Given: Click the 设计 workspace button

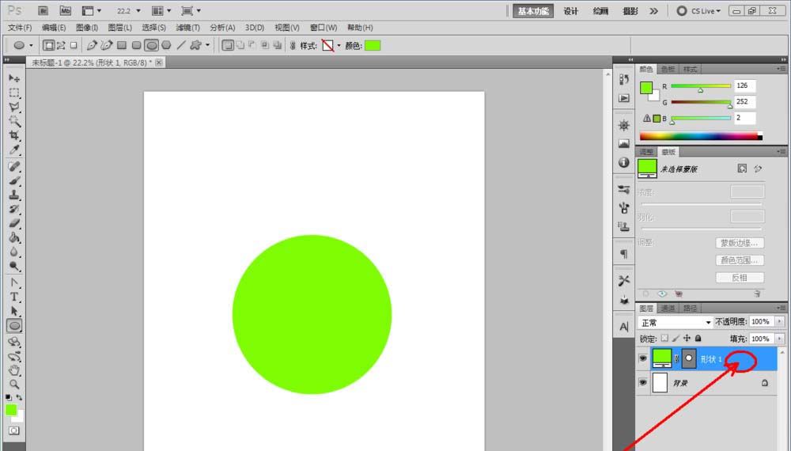Looking at the screenshot, I should tap(570, 11).
